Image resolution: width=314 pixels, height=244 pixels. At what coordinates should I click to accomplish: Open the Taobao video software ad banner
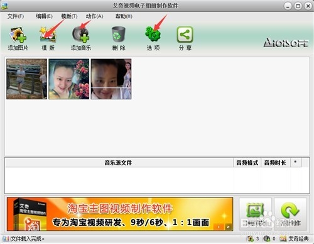tap(120, 214)
